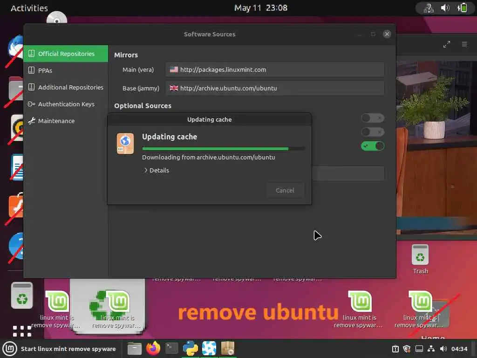Expand Details in Updating cache dialog

tap(157, 171)
